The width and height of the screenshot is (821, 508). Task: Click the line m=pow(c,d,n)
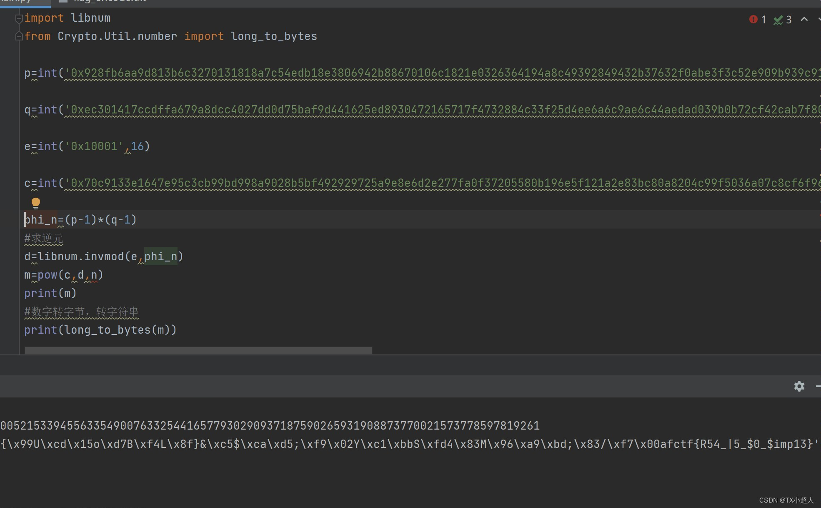click(64, 275)
